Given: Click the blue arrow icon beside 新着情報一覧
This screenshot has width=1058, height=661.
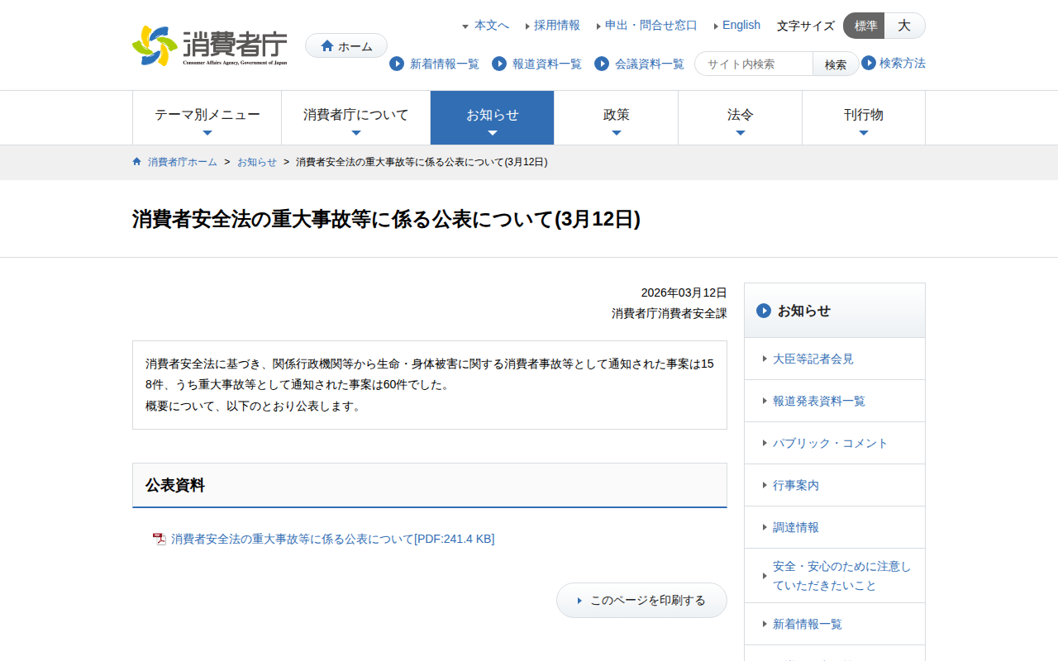Looking at the screenshot, I should [396, 64].
